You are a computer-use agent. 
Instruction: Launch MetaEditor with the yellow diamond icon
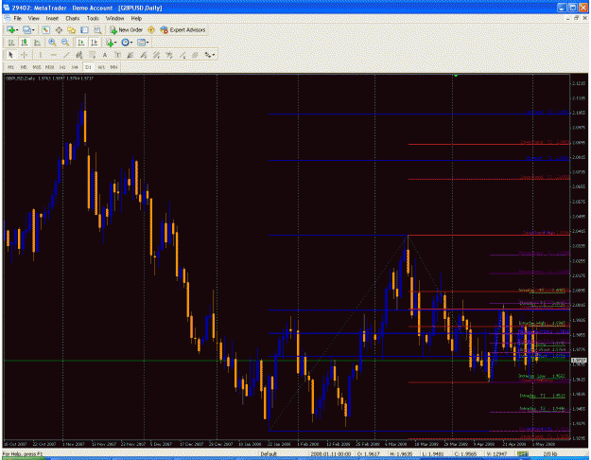[x=151, y=29]
